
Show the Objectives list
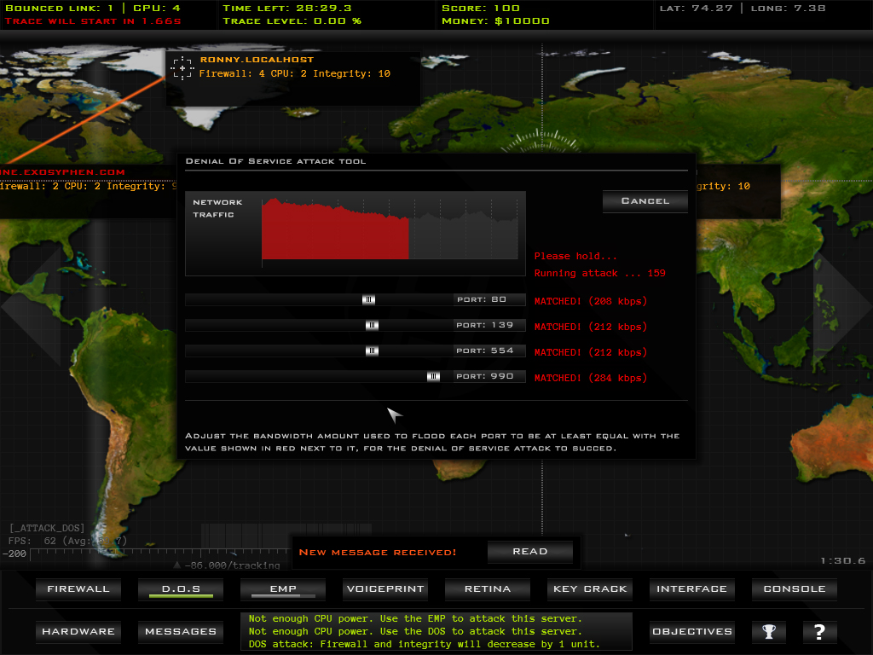691,632
